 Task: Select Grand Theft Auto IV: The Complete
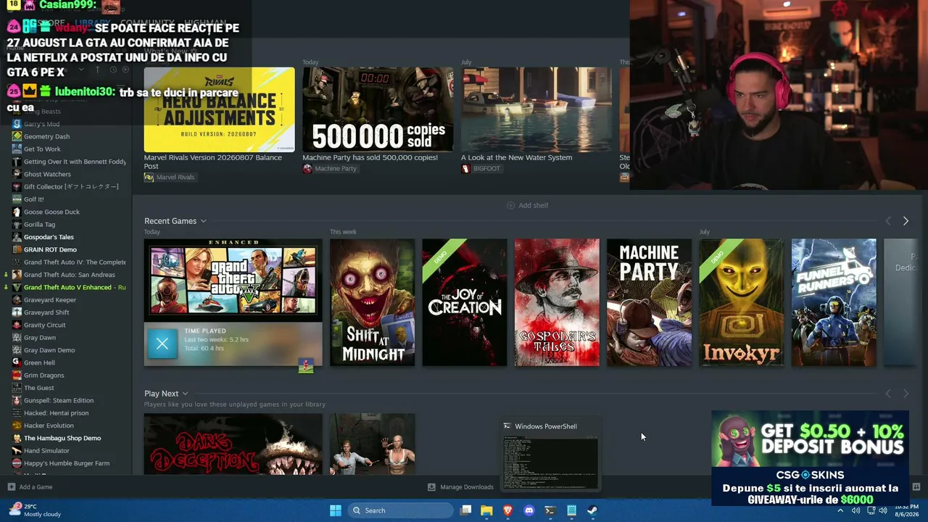[75, 262]
